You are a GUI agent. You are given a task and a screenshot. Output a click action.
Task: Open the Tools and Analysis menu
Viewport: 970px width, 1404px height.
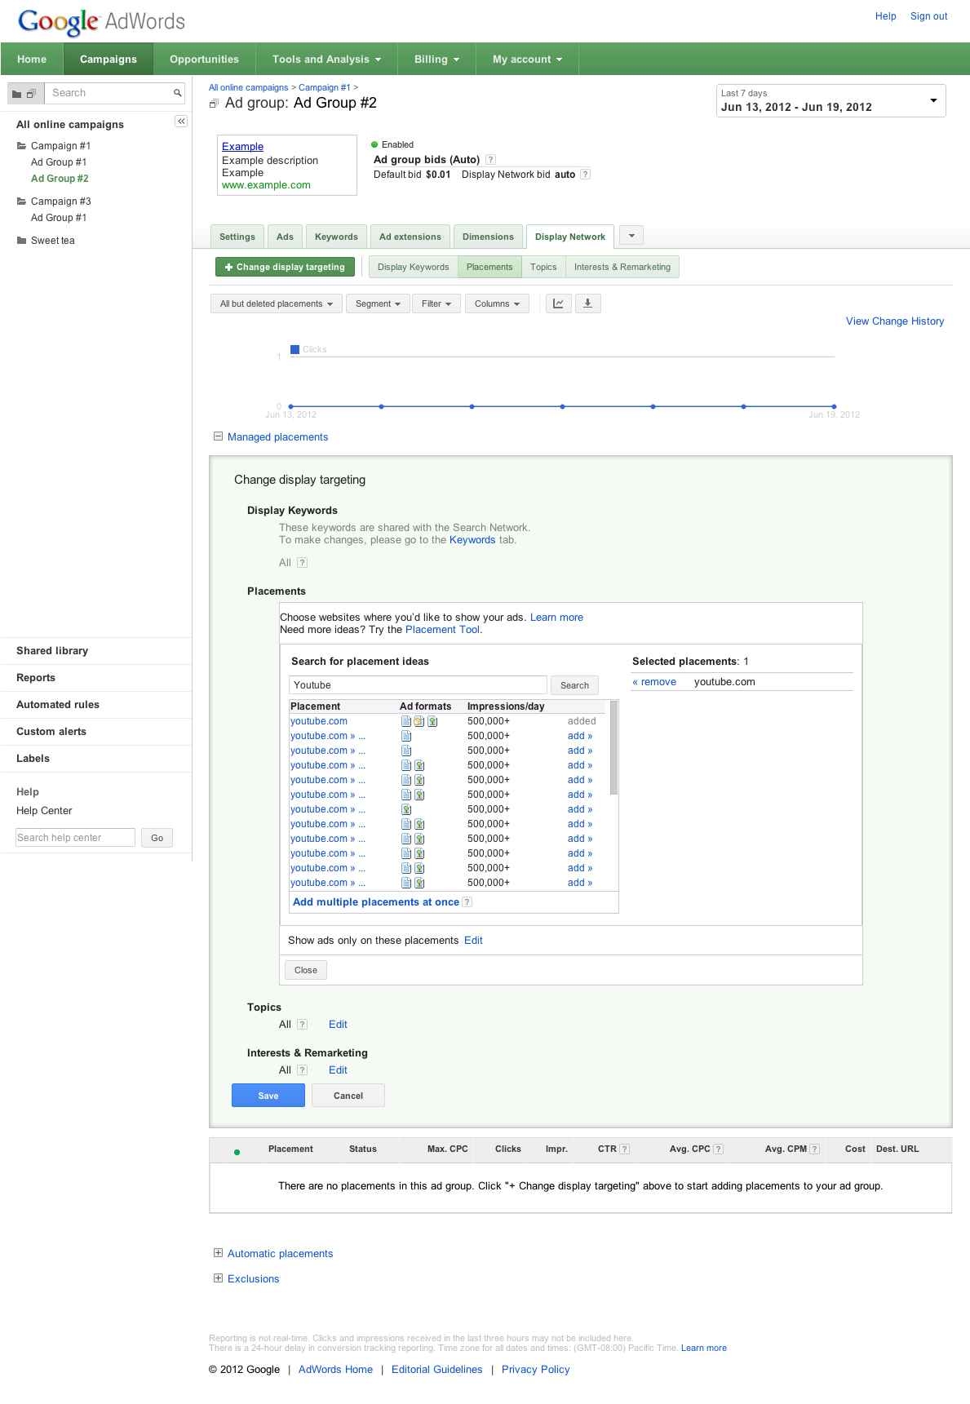326,60
